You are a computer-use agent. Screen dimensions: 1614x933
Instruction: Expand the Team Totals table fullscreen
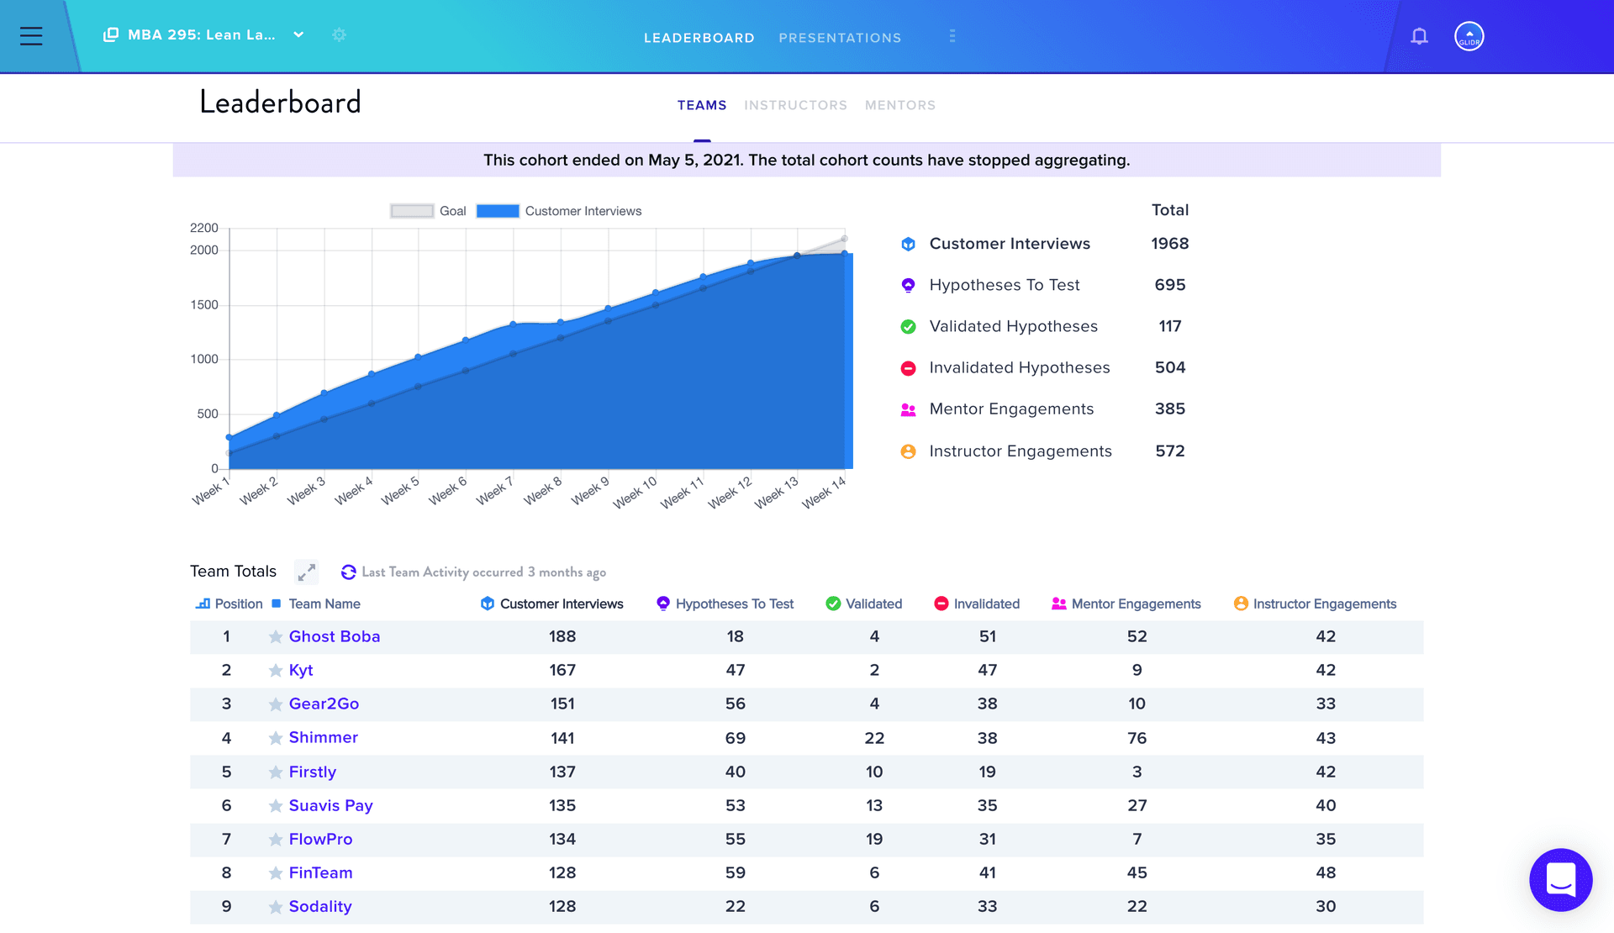tap(307, 572)
